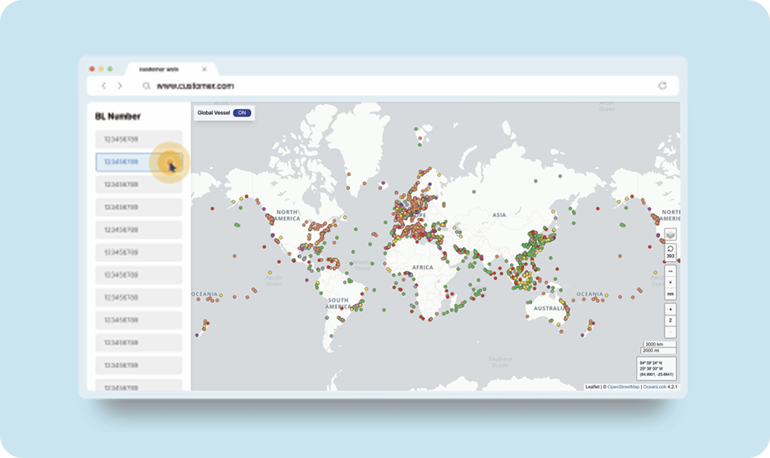Zoom out the map with minus button
The width and height of the screenshot is (770, 458).
click(x=670, y=332)
